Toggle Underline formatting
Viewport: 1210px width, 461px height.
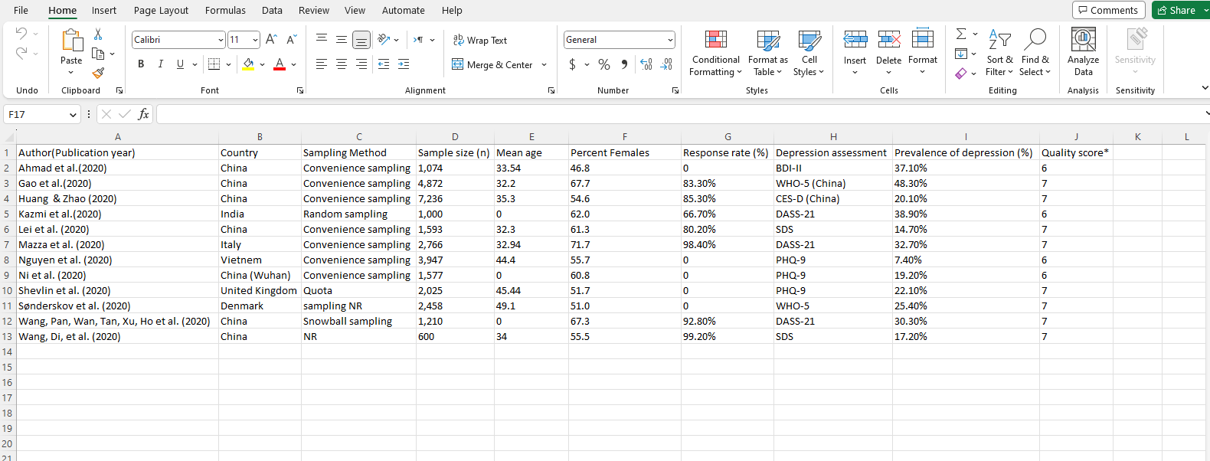tap(180, 64)
